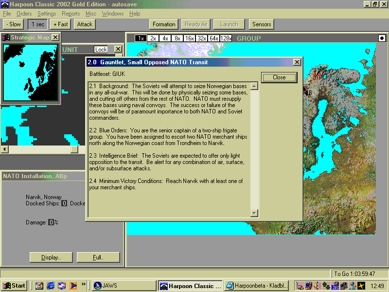Open the Formation editor button

click(x=164, y=24)
